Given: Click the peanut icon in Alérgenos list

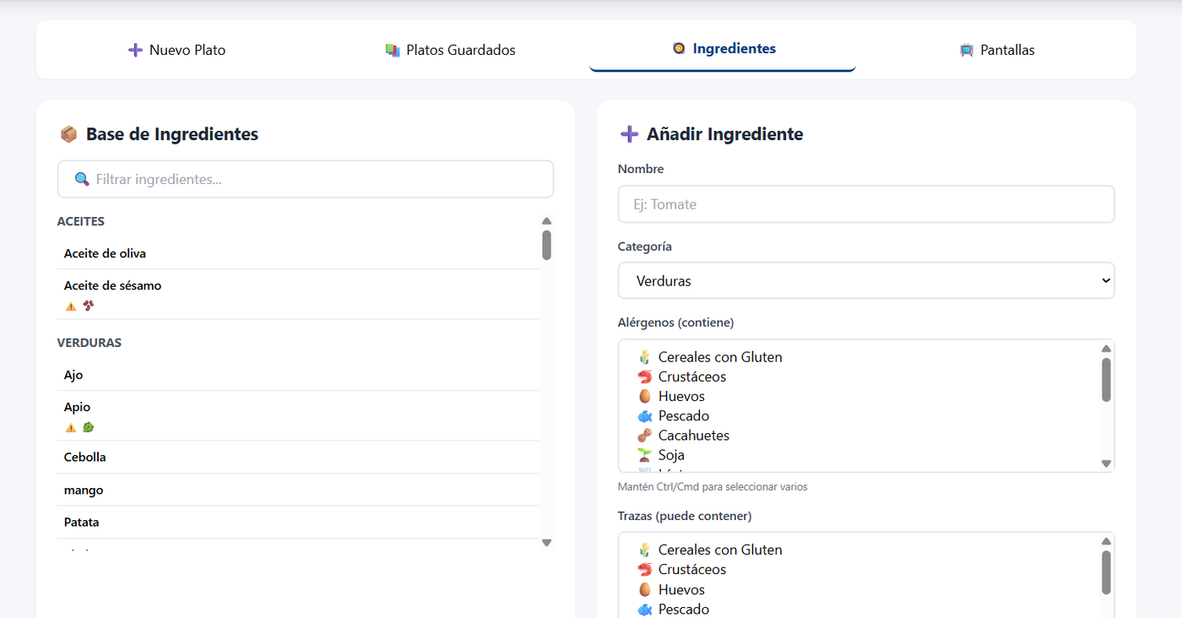Looking at the screenshot, I should point(645,436).
